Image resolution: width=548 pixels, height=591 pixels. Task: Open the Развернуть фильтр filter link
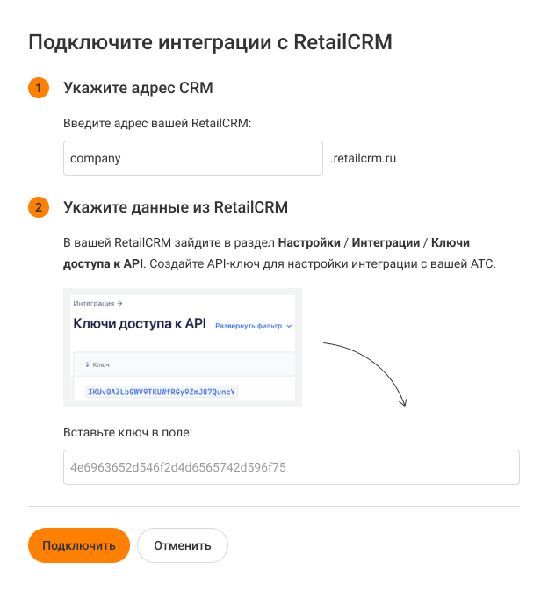coord(249,325)
